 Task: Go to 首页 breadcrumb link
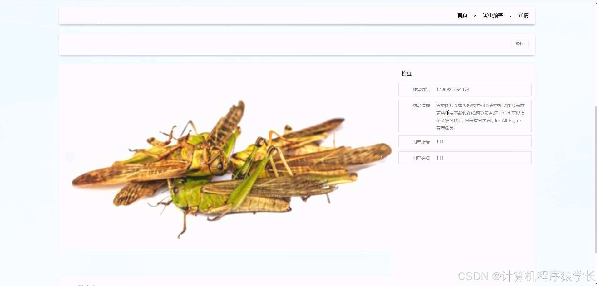462,16
